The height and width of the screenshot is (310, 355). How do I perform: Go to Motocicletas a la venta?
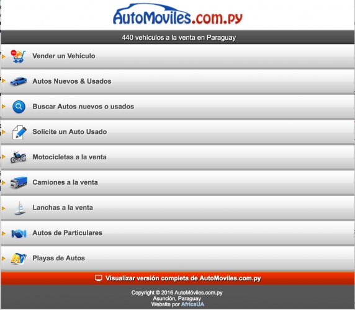coord(177,157)
